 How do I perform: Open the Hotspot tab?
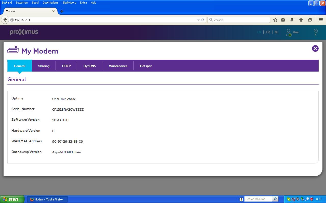(x=146, y=66)
